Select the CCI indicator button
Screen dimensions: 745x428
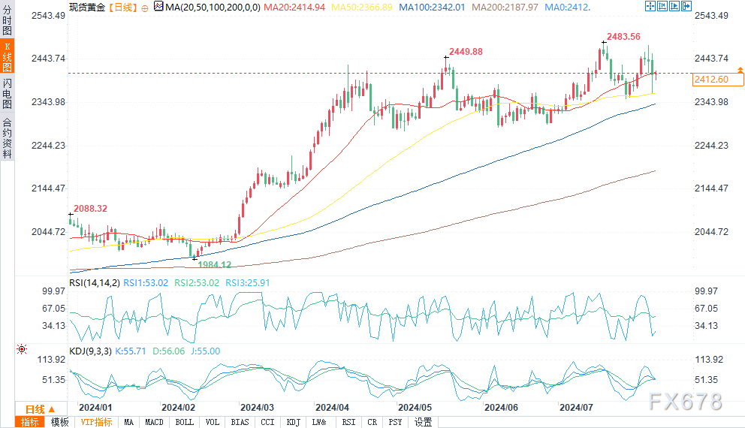pyautogui.click(x=267, y=422)
